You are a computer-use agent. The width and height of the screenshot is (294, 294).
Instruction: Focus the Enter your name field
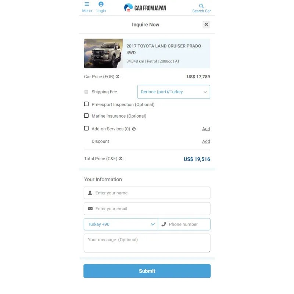(x=147, y=193)
